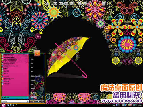Click the power button in Start menu
143x107 pixels.
point(33,101)
